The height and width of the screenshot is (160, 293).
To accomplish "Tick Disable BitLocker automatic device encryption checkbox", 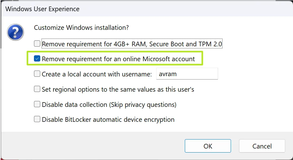I will pyautogui.click(x=37, y=119).
